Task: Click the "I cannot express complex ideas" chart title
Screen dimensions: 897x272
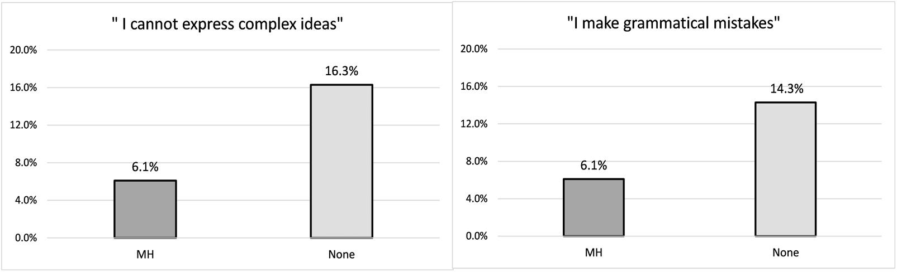Action: [x=227, y=25]
